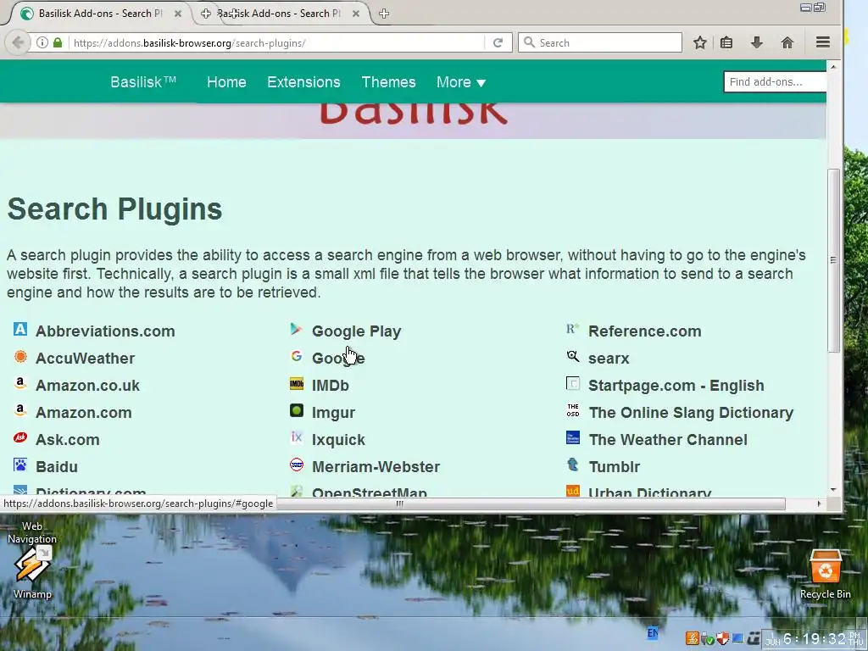868x651 pixels.
Task: Click the browser Search box
Action: (601, 42)
